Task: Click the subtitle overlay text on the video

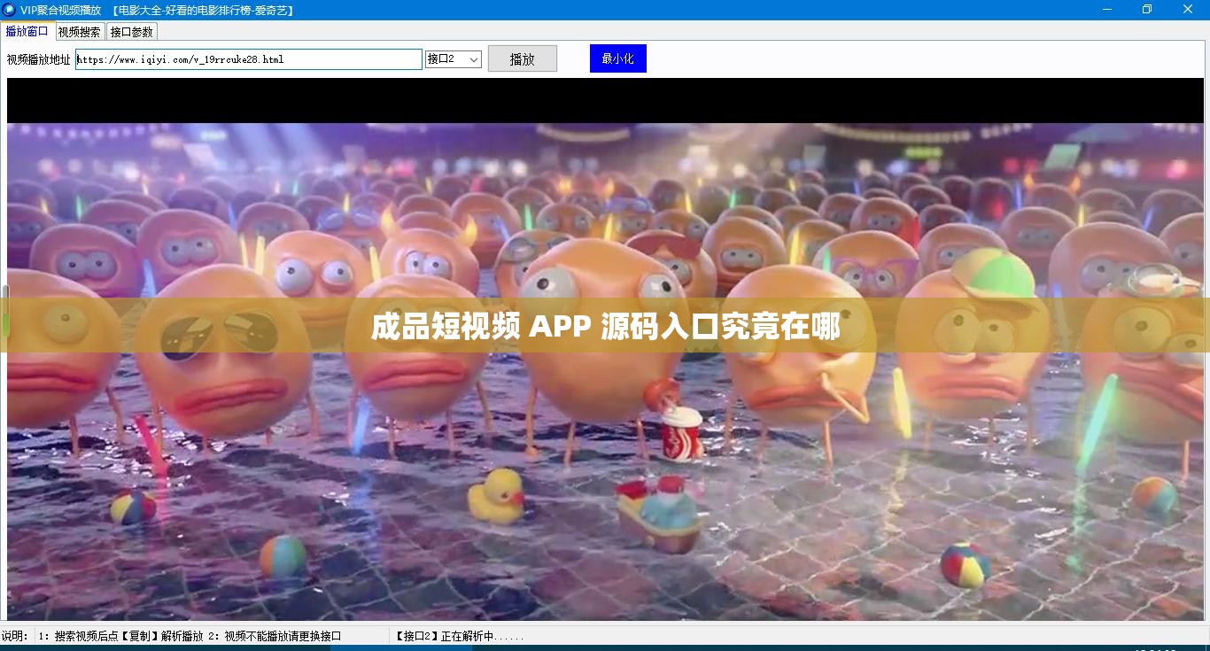Action: [605, 327]
